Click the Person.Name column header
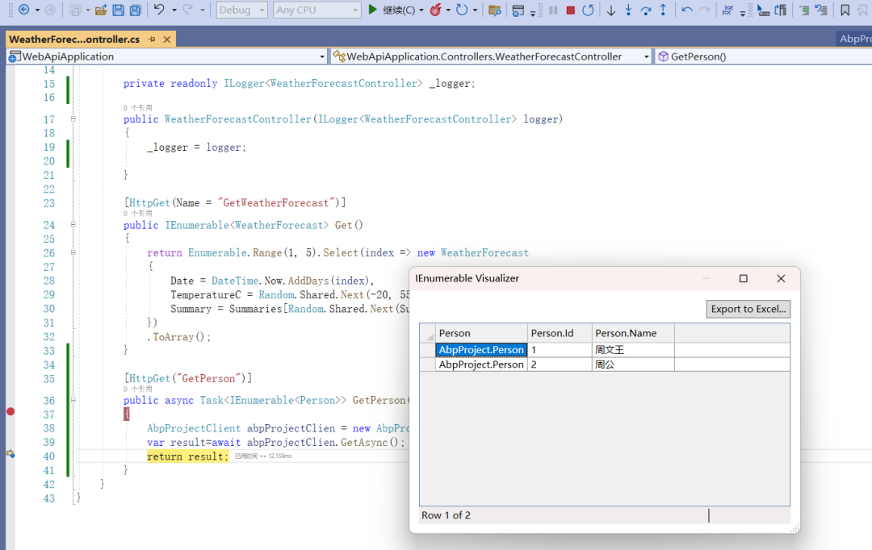Viewport: 872px width, 550px height. (634, 333)
